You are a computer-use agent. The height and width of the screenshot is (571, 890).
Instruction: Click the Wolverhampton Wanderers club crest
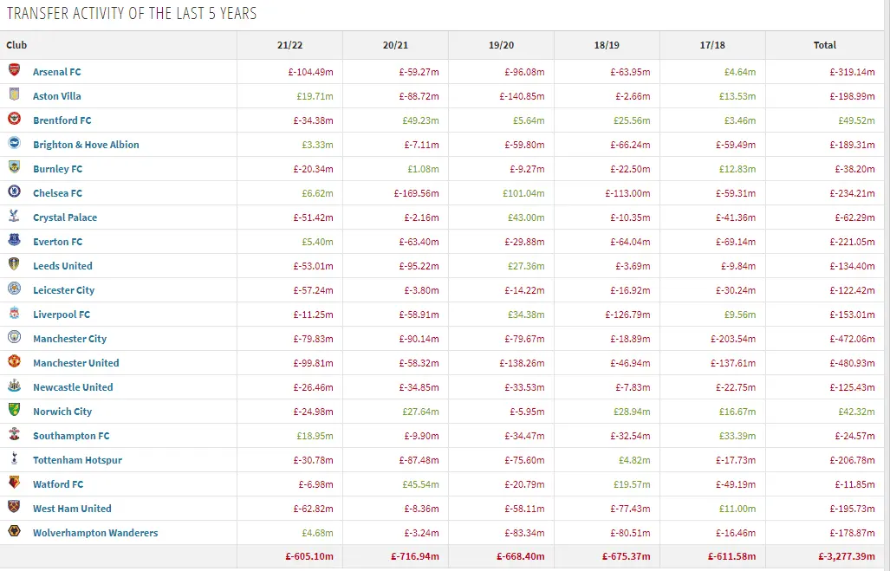pos(14,532)
